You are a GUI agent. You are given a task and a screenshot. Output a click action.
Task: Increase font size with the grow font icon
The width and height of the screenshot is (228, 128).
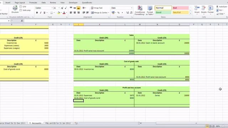coord(62,8)
